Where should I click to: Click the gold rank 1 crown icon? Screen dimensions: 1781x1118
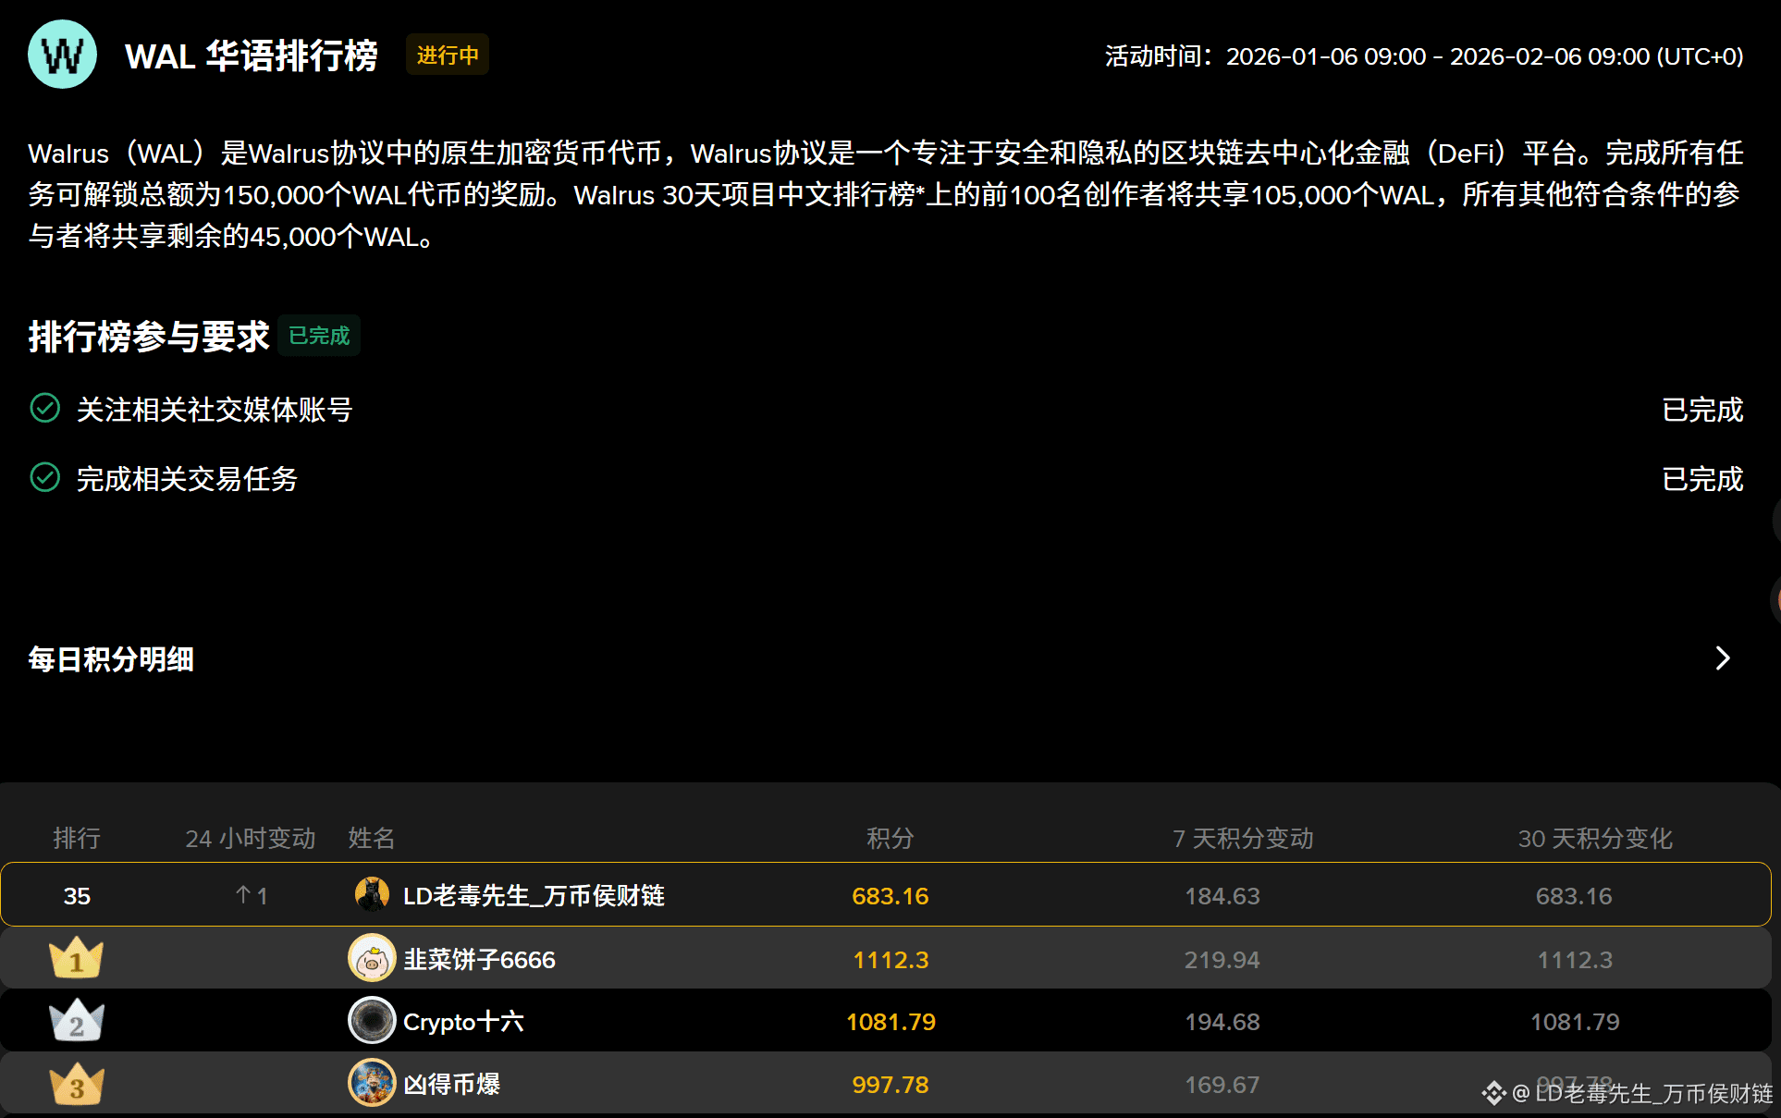[76, 958]
